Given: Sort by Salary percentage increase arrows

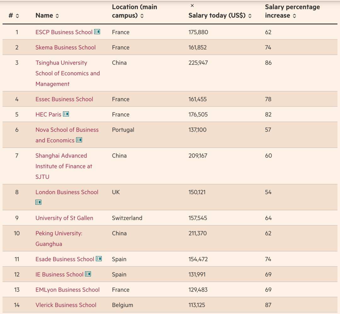Looking at the screenshot, I should click(x=294, y=16).
